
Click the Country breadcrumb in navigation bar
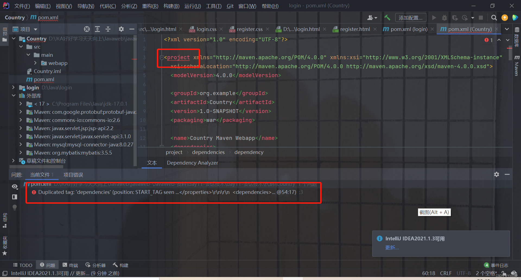(15, 17)
